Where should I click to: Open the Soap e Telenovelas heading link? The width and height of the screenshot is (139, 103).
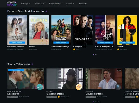pyautogui.click(x=19, y=64)
